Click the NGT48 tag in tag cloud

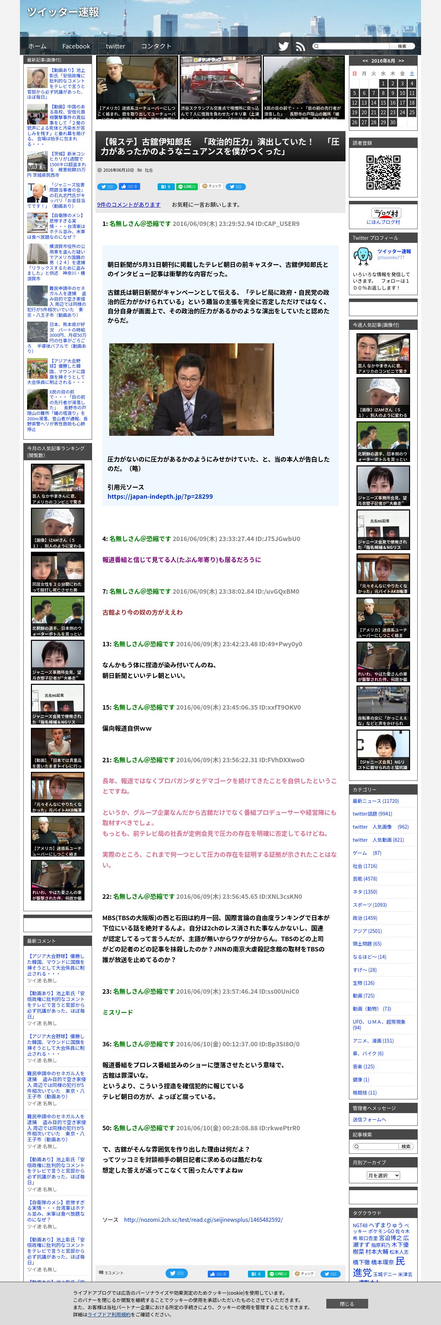[360, 1225]
